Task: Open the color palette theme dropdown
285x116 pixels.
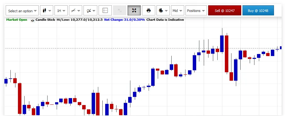Action: (x=163, y=10)
